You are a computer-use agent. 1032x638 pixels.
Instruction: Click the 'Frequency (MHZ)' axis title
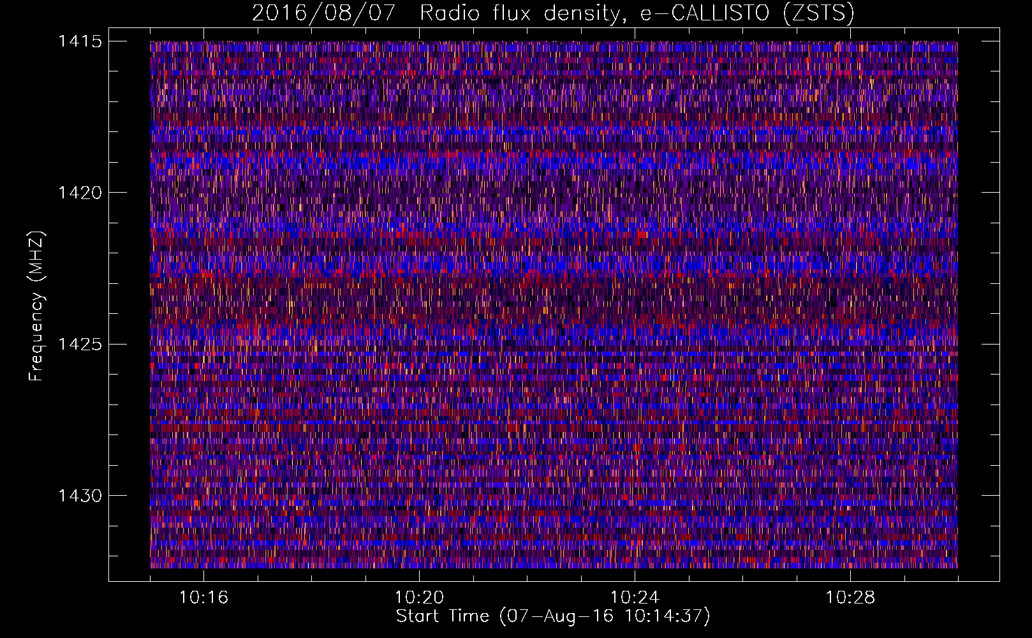tap(37, 306)
